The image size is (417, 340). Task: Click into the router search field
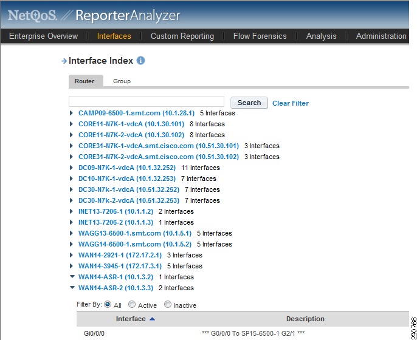coord(146,102)
